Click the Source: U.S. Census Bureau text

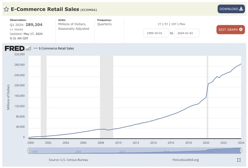pyautogui.click(x=68, y=160)
